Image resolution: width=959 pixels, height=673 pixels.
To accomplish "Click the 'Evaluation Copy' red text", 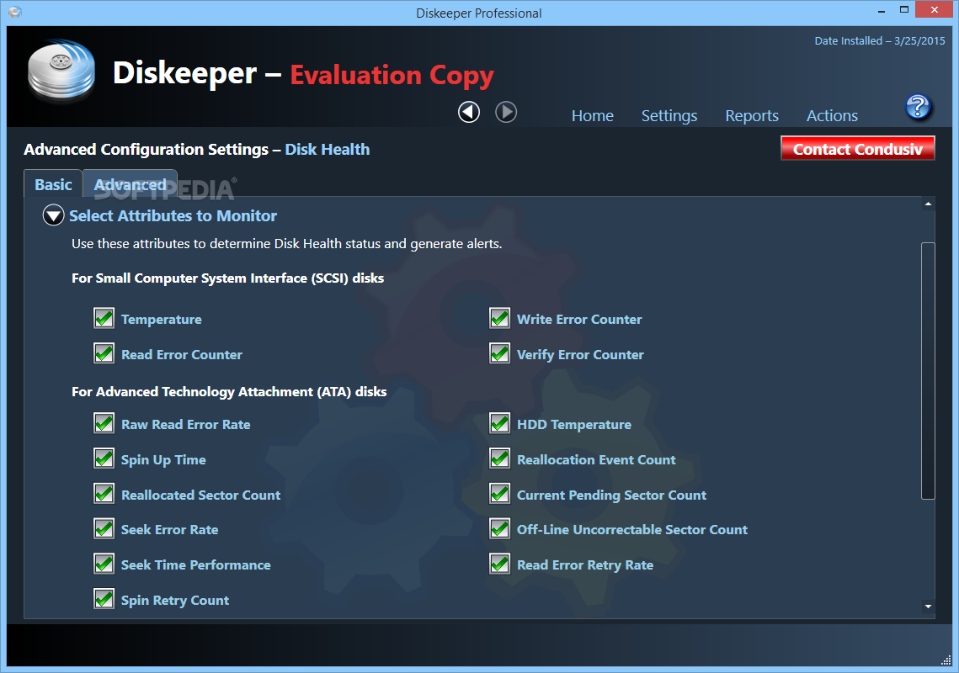I will [392, 75].
